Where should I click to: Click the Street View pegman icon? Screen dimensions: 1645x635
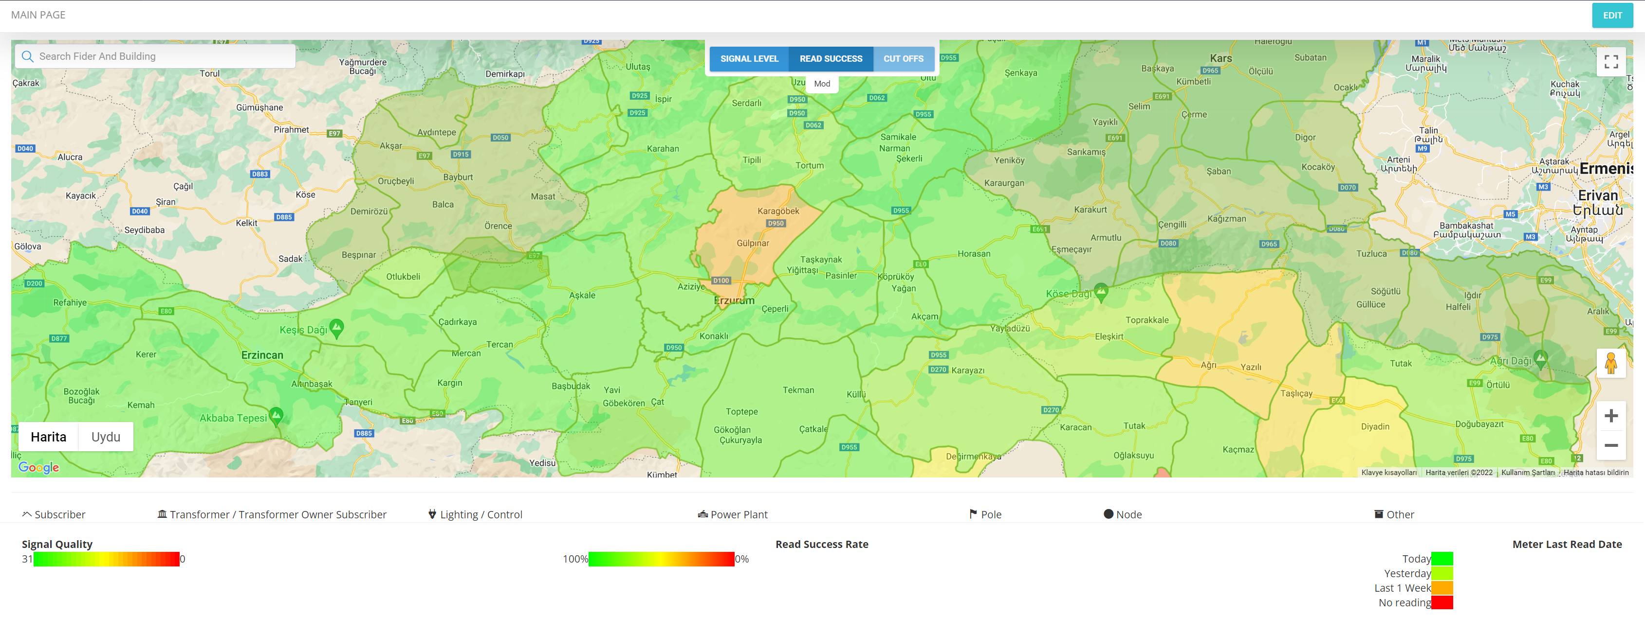pyautogui.click(x=1610, y=363)
